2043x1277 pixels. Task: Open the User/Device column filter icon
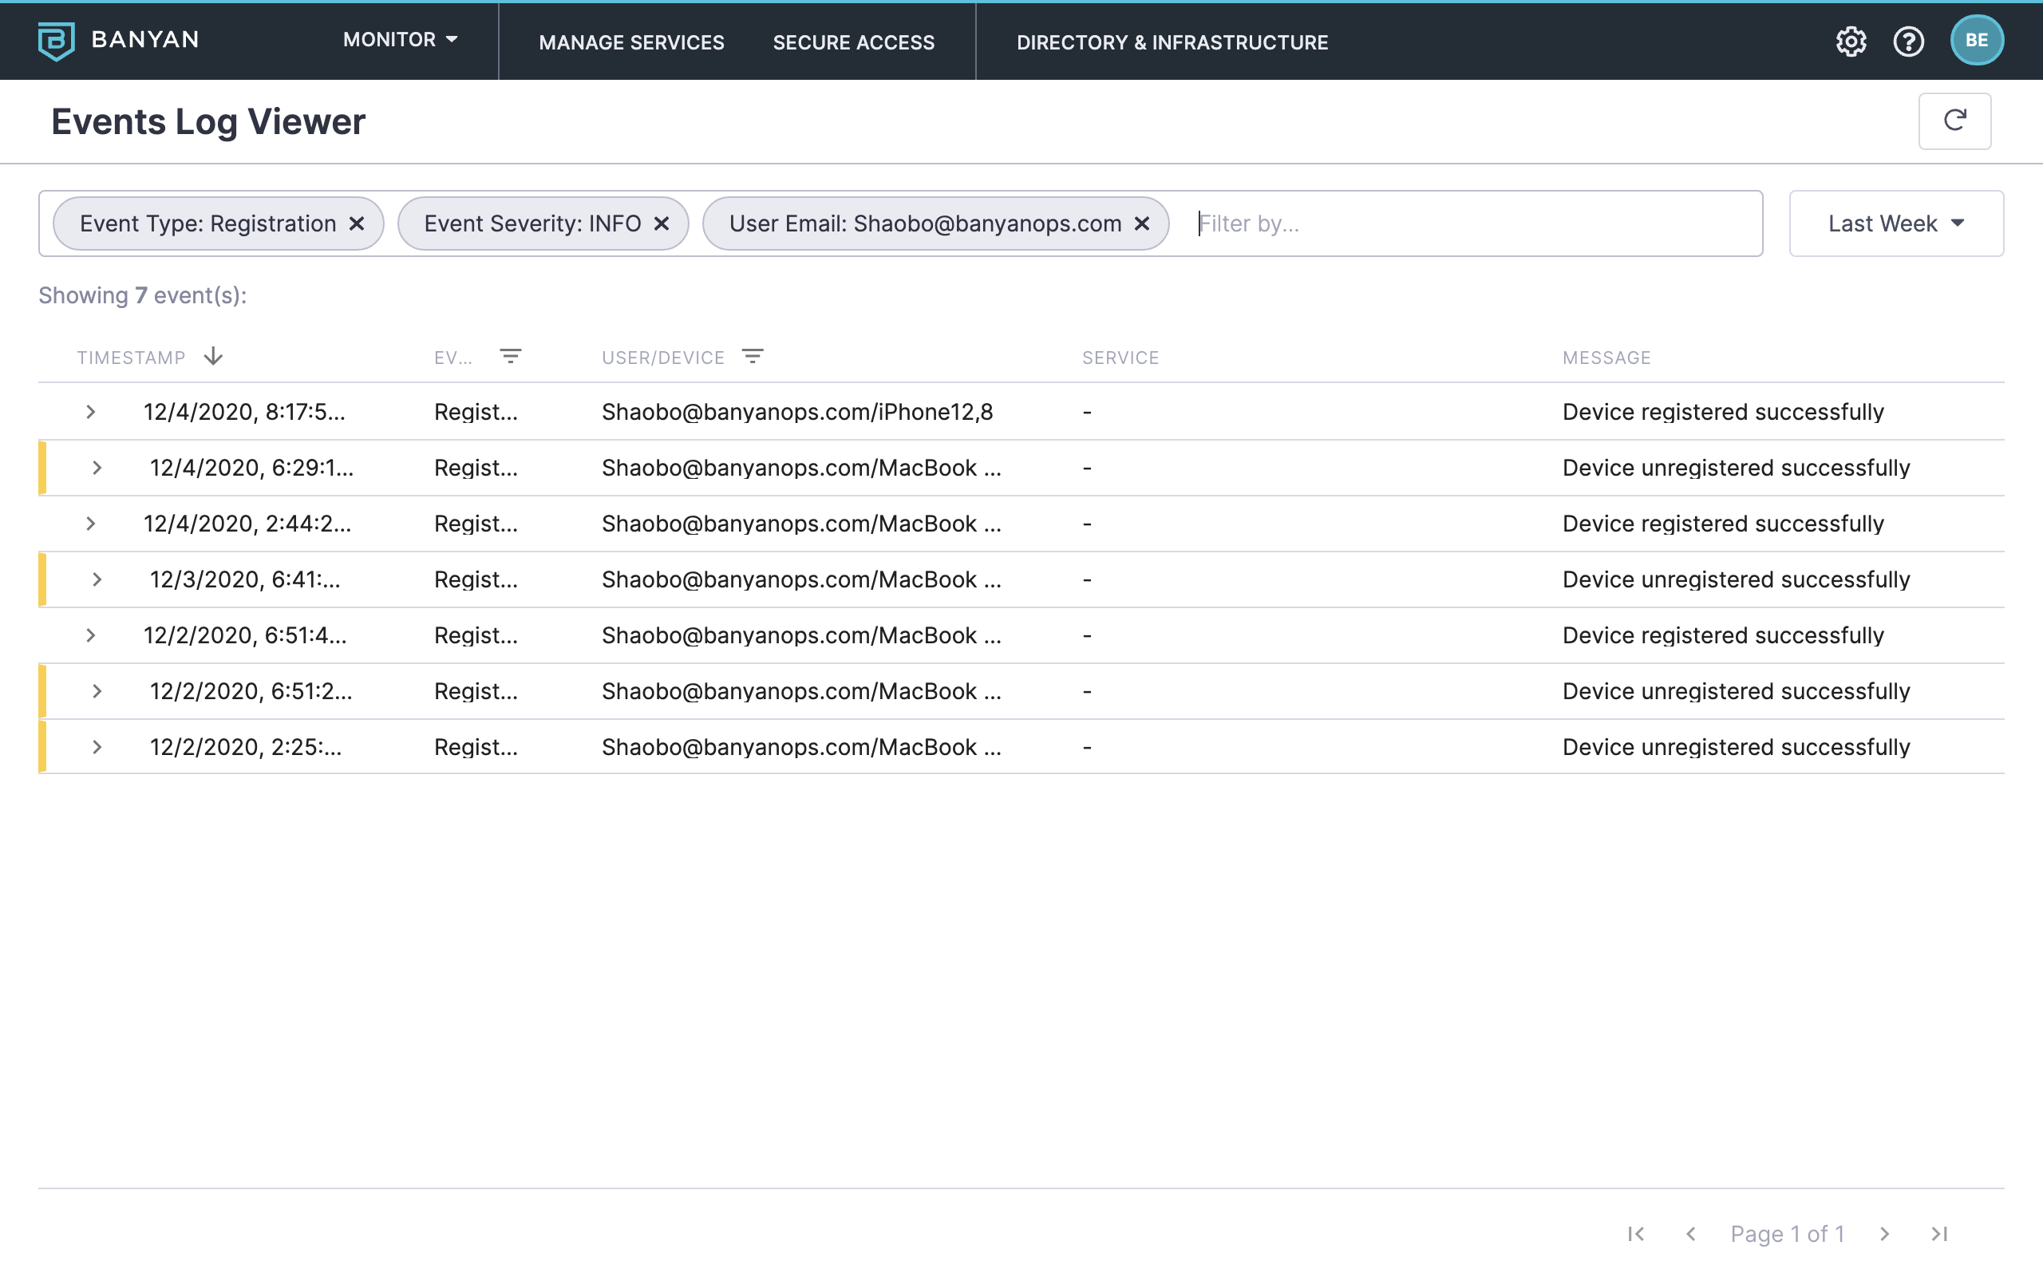point(753,357)
